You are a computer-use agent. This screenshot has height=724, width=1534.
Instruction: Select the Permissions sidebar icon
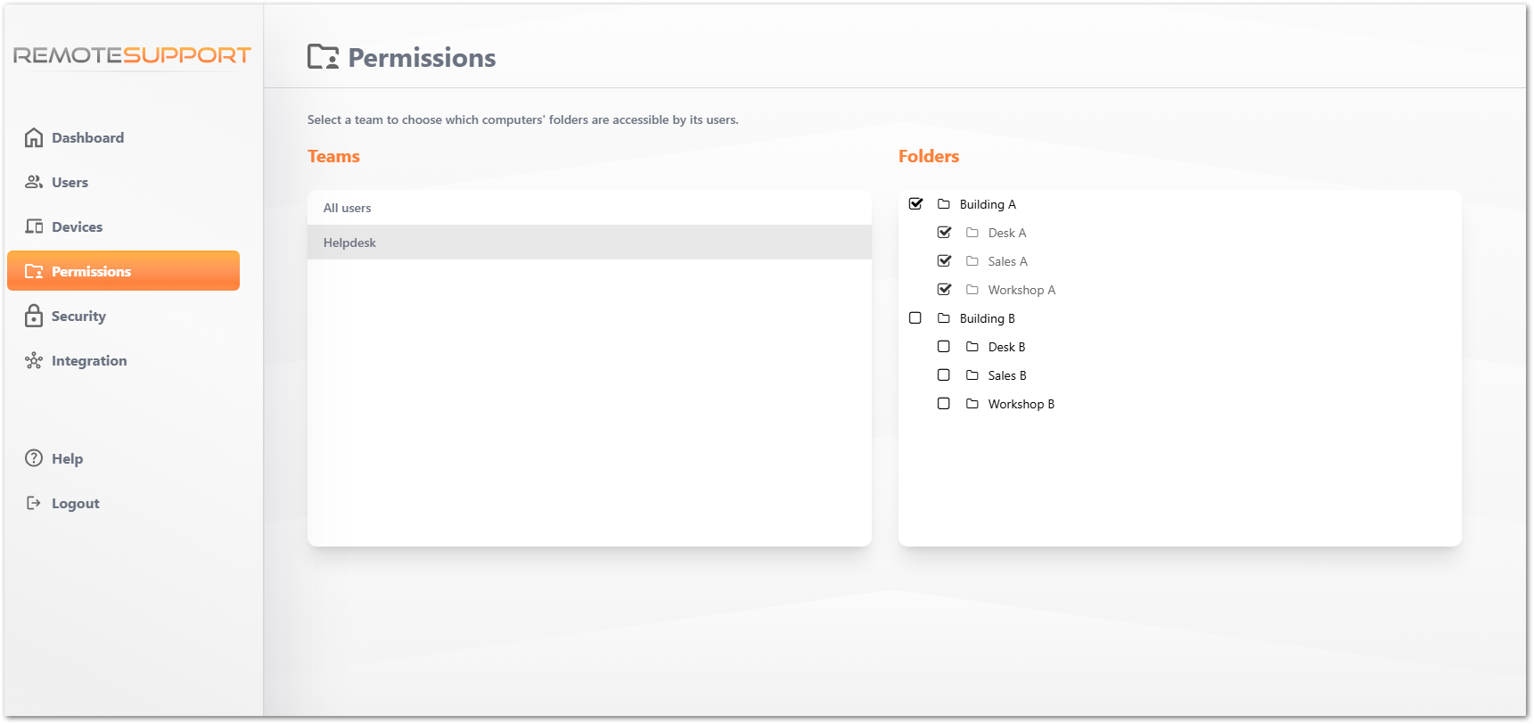click(x=34, y=271)
